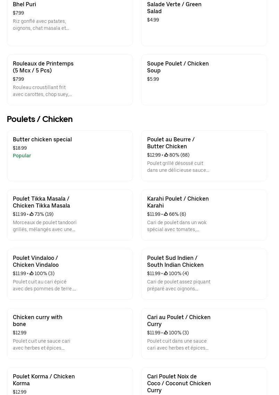Select Poulet Korma / Chicken Korma
This screenshot has height=395, width=279.
point(44,380)
